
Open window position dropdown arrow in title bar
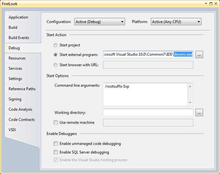206,4
